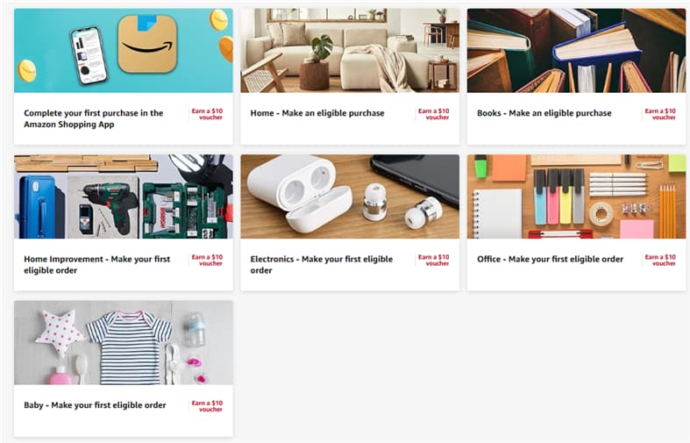Click 'Home - Make an eligible purchase' title
The height and width of the screenshot is (443, 690).
click(x=317, y=113)
